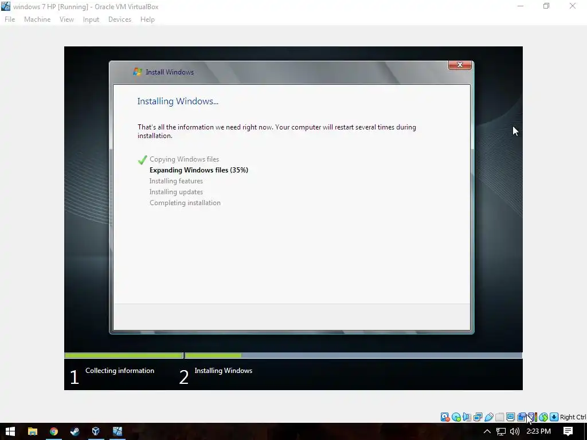Open the Windows Action Center notifications
Screen dimensions: 587x440
(x=568, y=431)
